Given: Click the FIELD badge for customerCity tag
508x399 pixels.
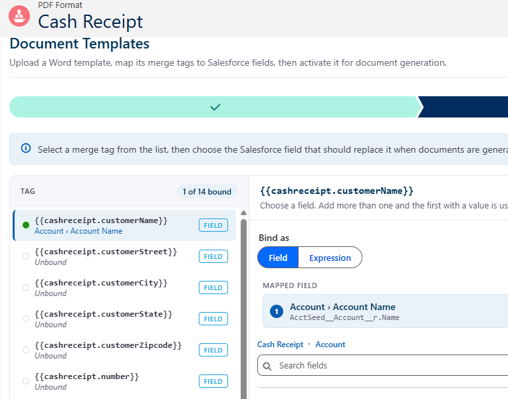Looking at the screenshot, I should [213, 287].
